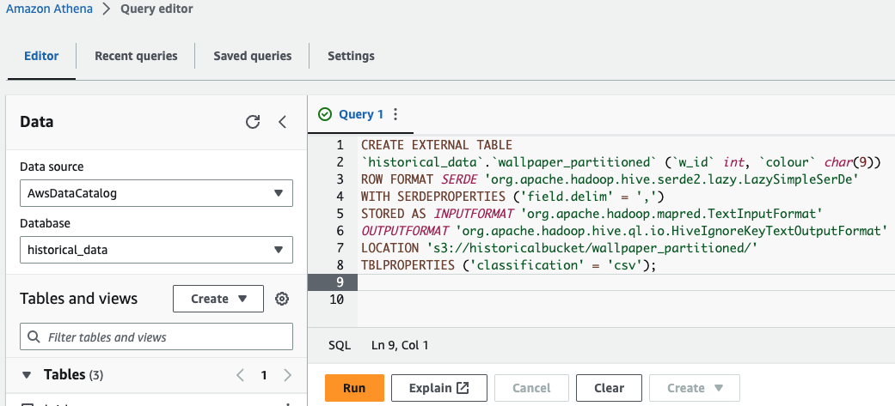
Task: Click the Query 1 success status icon
Action: tap(324, 114)
